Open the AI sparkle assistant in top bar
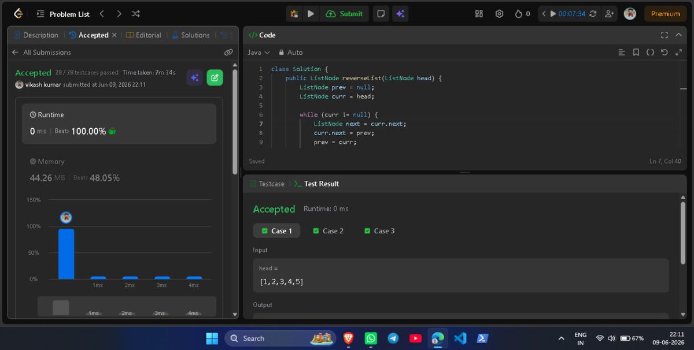 tap(400, 14)
